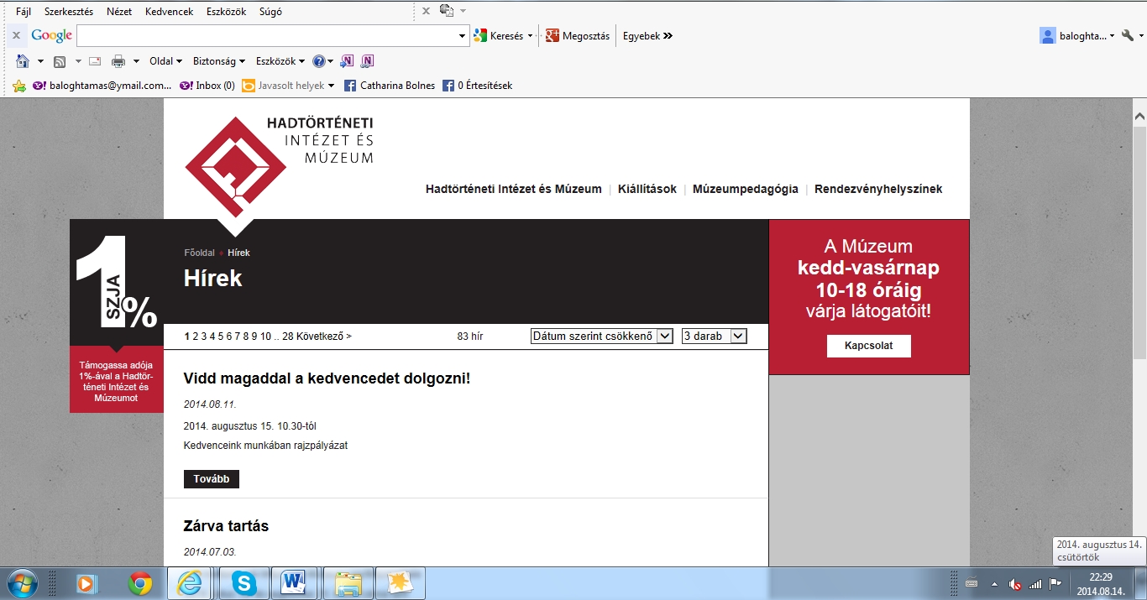Open the Nézet menu

tap(118, 12)
